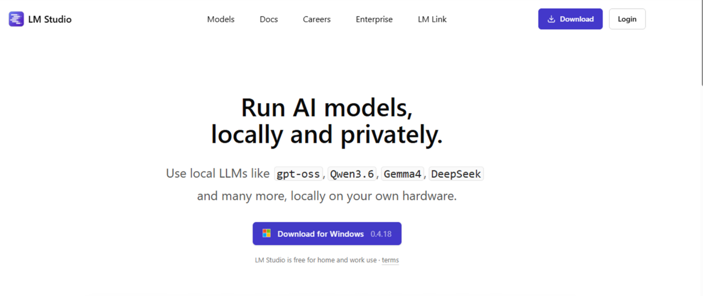Click the DeepSeek model tag
This screenshot has width=703, height=296.
pyautogui.click(x=456, y=174)
